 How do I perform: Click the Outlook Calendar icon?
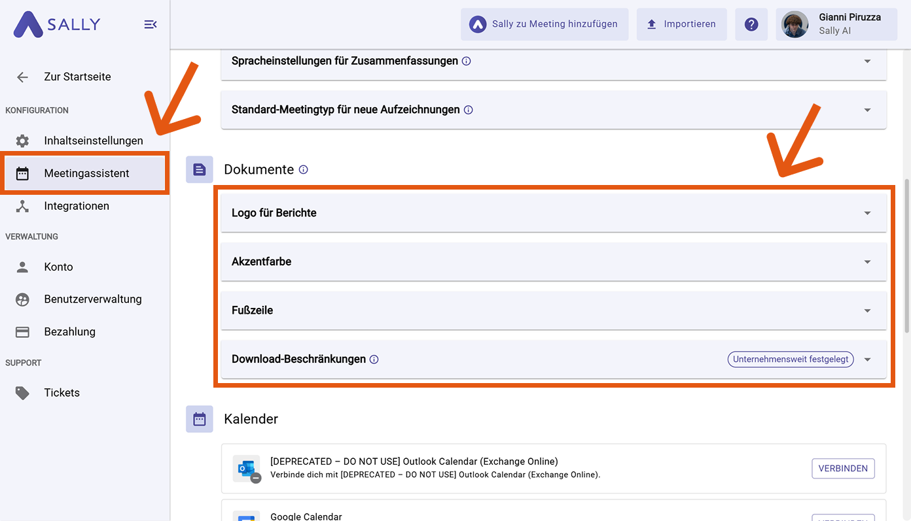247,469
